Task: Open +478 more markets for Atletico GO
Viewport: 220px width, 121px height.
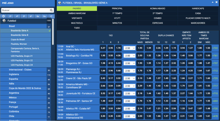Action: click(215, 116)
